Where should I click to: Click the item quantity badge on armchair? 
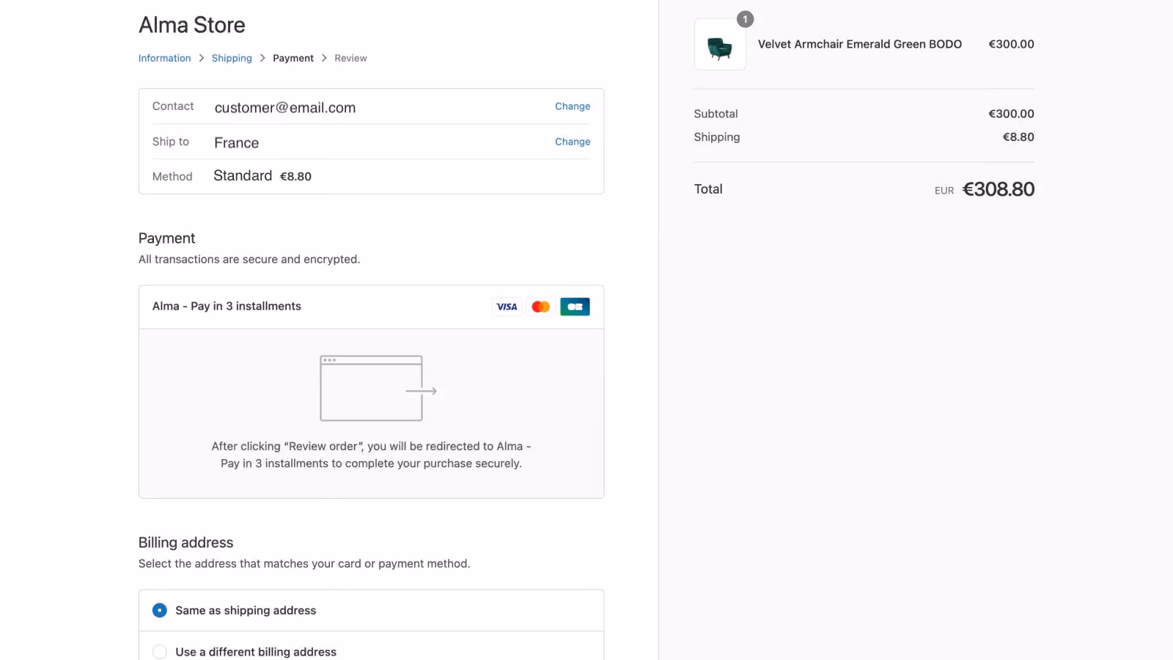(745, 19)
